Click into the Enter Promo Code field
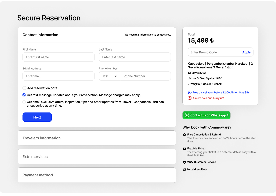 [214, 52]
